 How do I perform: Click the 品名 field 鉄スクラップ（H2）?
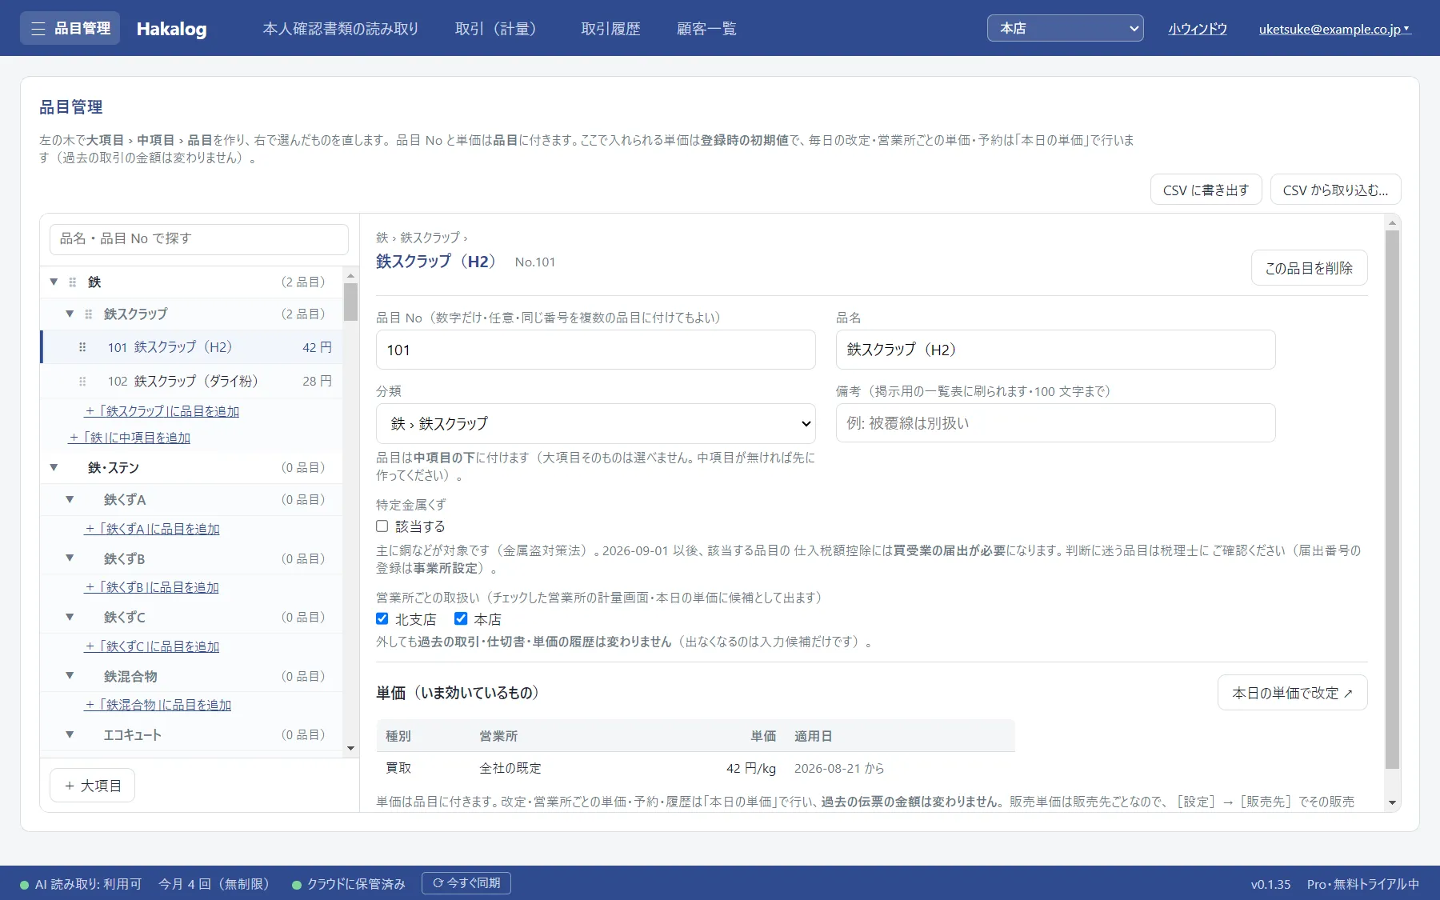coord(1055,350)
